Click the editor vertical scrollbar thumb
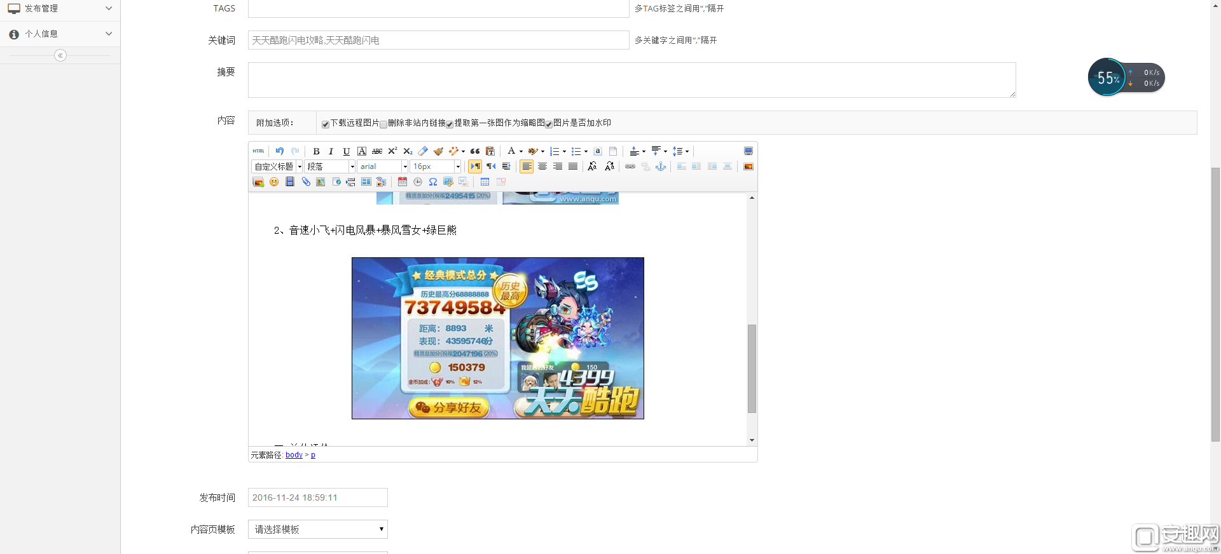This screenshot has width=1221, height=554. pyautogui.click(x=752, y=368)
